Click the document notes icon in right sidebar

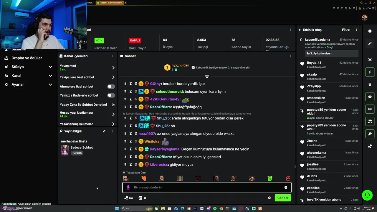click(370, 85)
